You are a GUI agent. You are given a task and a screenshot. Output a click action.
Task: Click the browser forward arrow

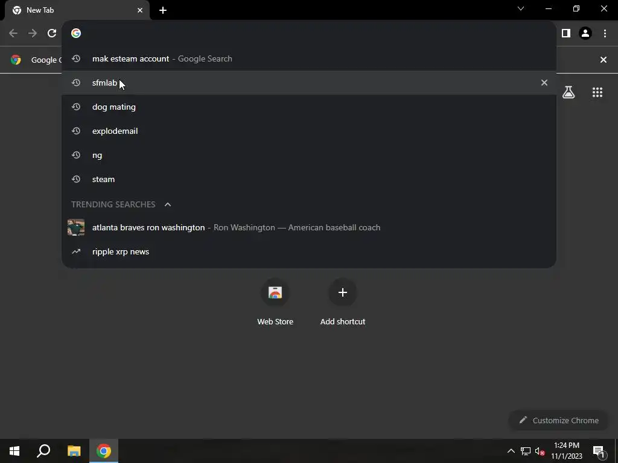33,34
